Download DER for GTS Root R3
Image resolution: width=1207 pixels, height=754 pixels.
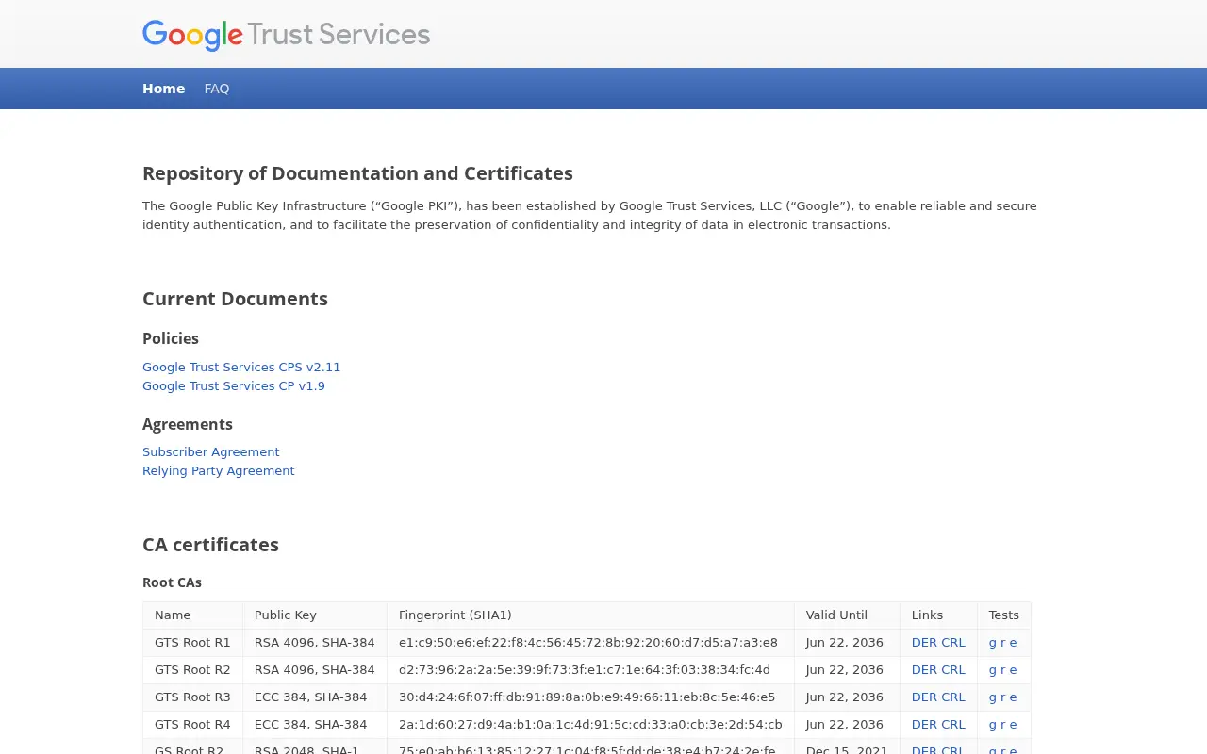pos(924,697)
